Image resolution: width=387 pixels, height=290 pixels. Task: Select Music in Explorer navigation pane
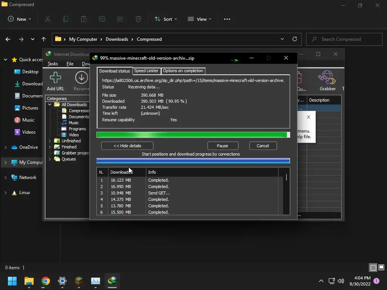point(24,120)
